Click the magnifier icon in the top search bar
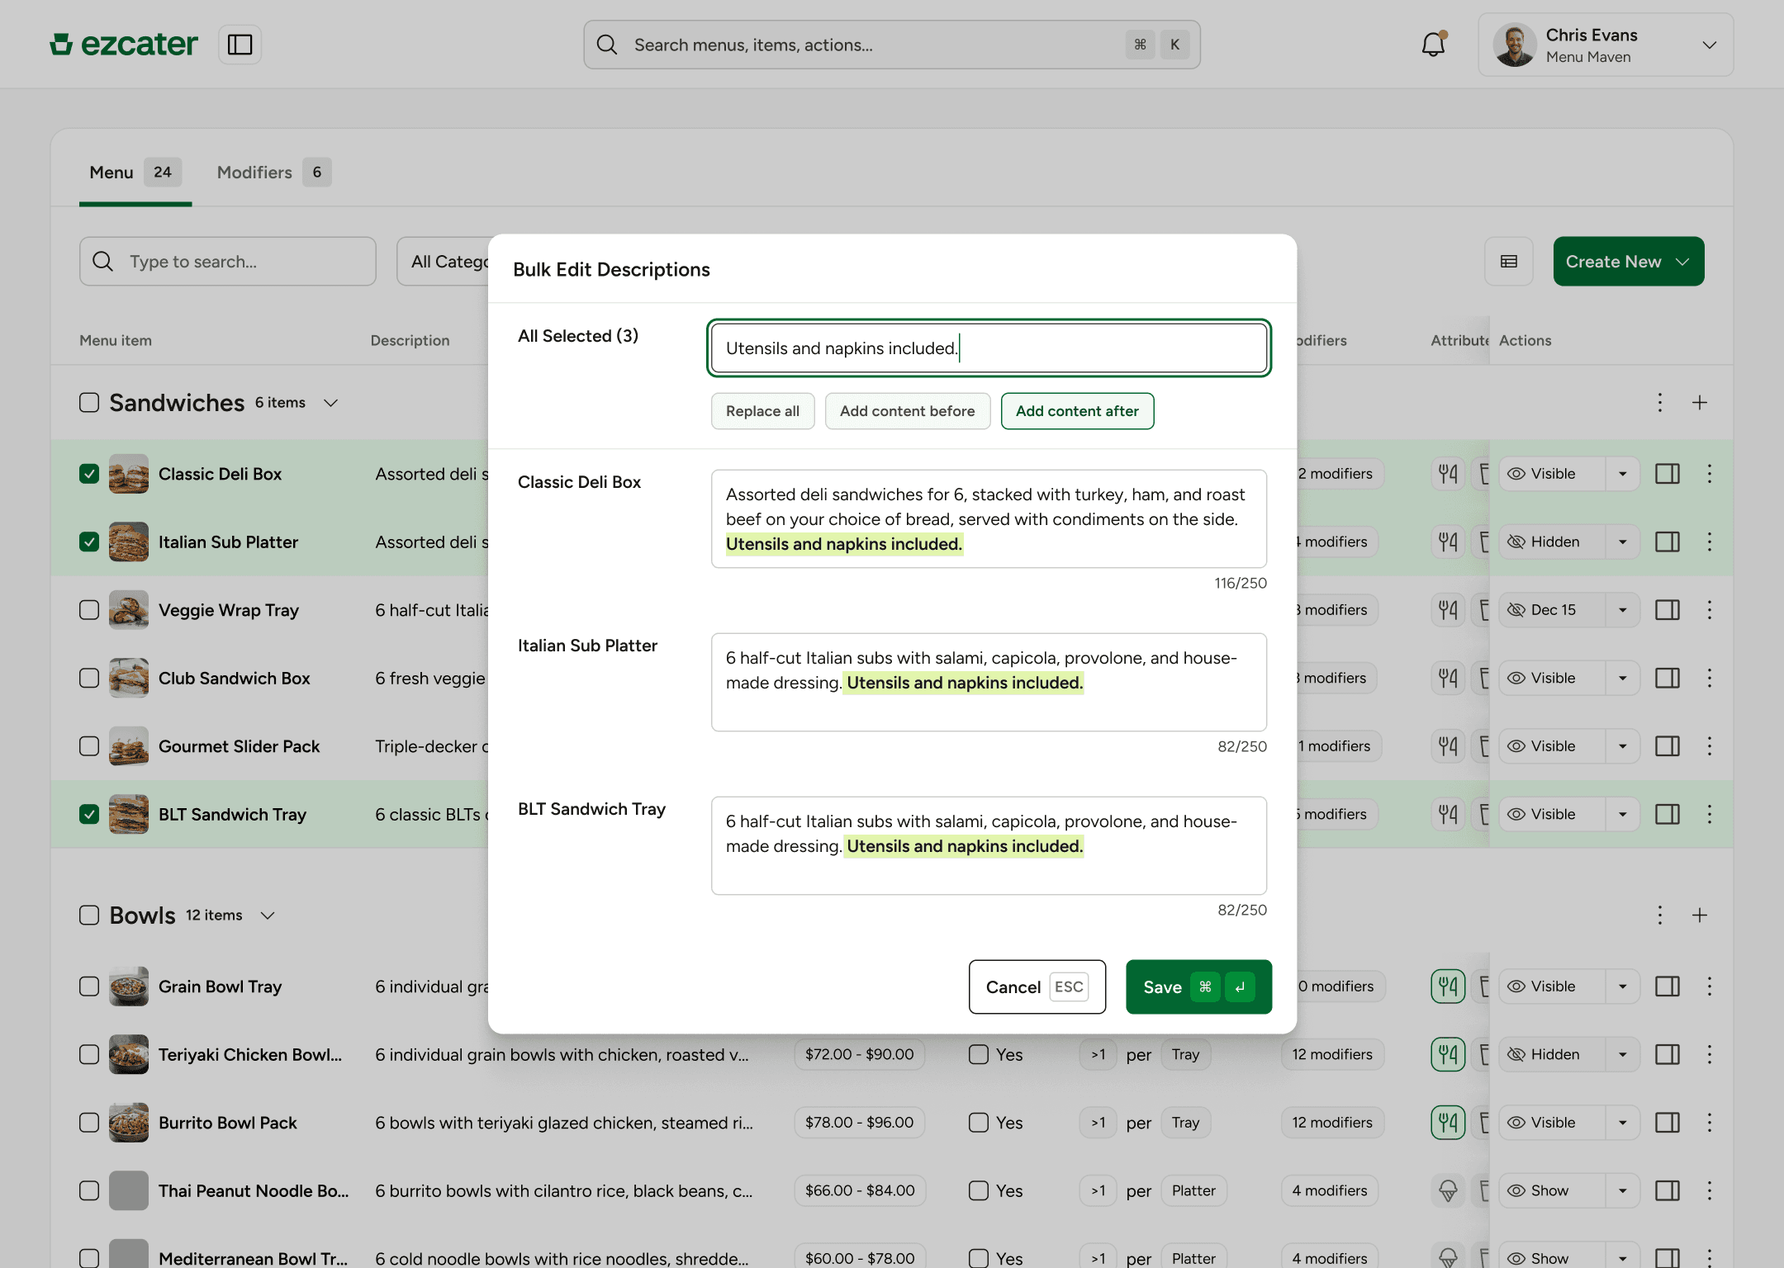This screenshot has width=1784, height=1268. pyautogui.click(x=606, y=45)
